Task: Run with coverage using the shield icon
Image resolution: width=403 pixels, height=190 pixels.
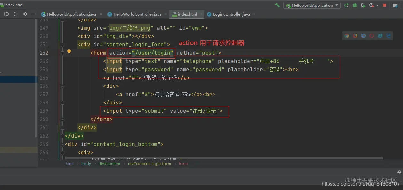Action: [363, 5]
